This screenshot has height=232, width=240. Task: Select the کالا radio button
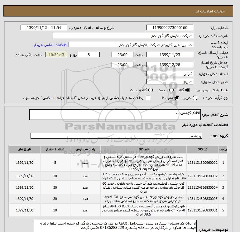tap(188, 90)
